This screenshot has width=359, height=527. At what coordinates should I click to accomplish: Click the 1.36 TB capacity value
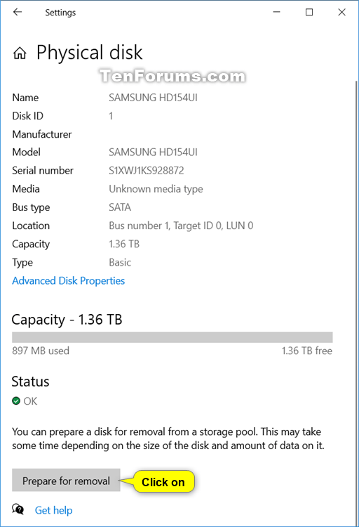pos(124,244)
